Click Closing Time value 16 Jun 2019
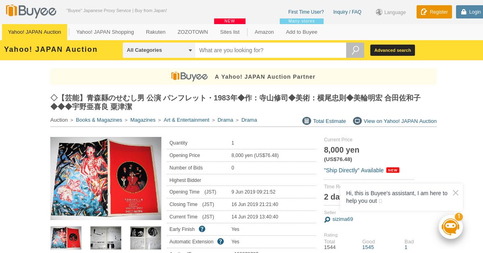Image resolution: width=483 pixels, height=253 pixels. tap(255, 204)
